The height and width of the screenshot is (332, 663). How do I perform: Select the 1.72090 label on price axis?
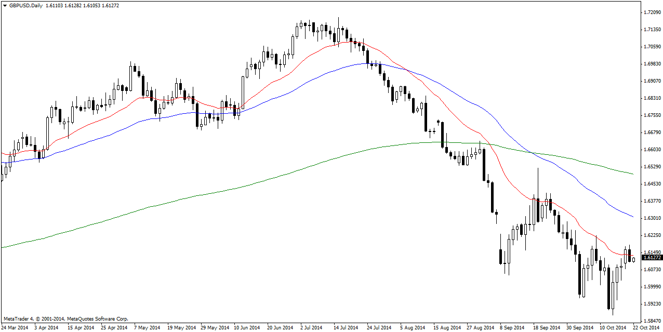coord(652,12)
